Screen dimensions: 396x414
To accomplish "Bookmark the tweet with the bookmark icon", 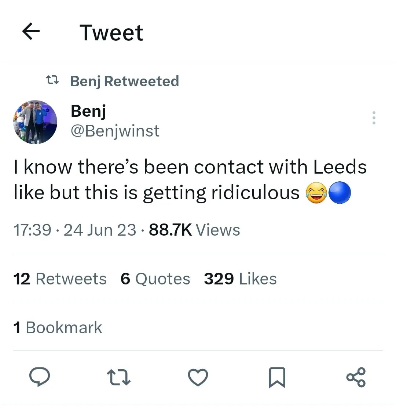I will tap(277, 377).
